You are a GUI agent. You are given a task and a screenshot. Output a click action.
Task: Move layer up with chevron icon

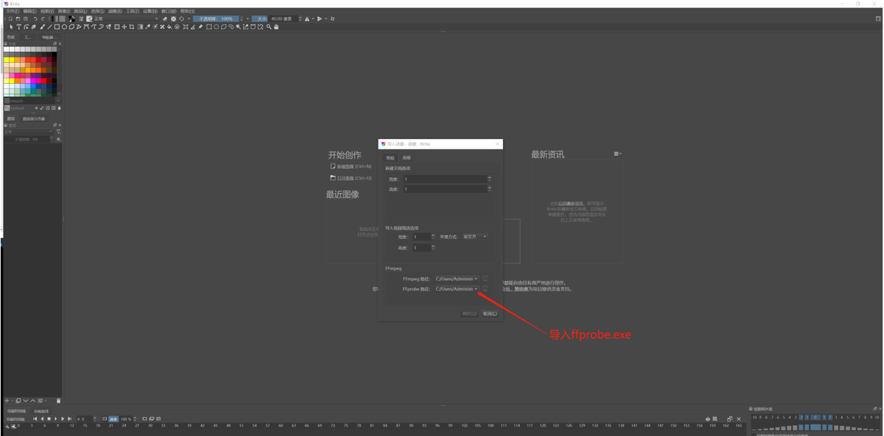tap(33, 401)
